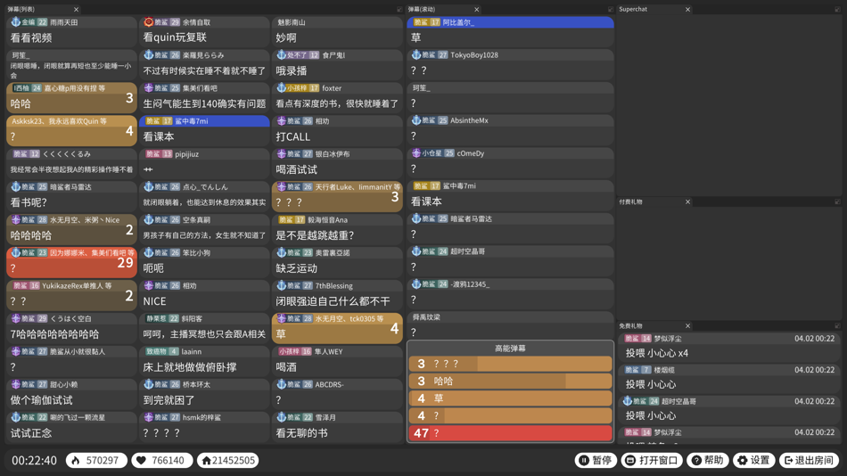Click the anchor badge icon next to 雨雨天田

coord(16,22)
